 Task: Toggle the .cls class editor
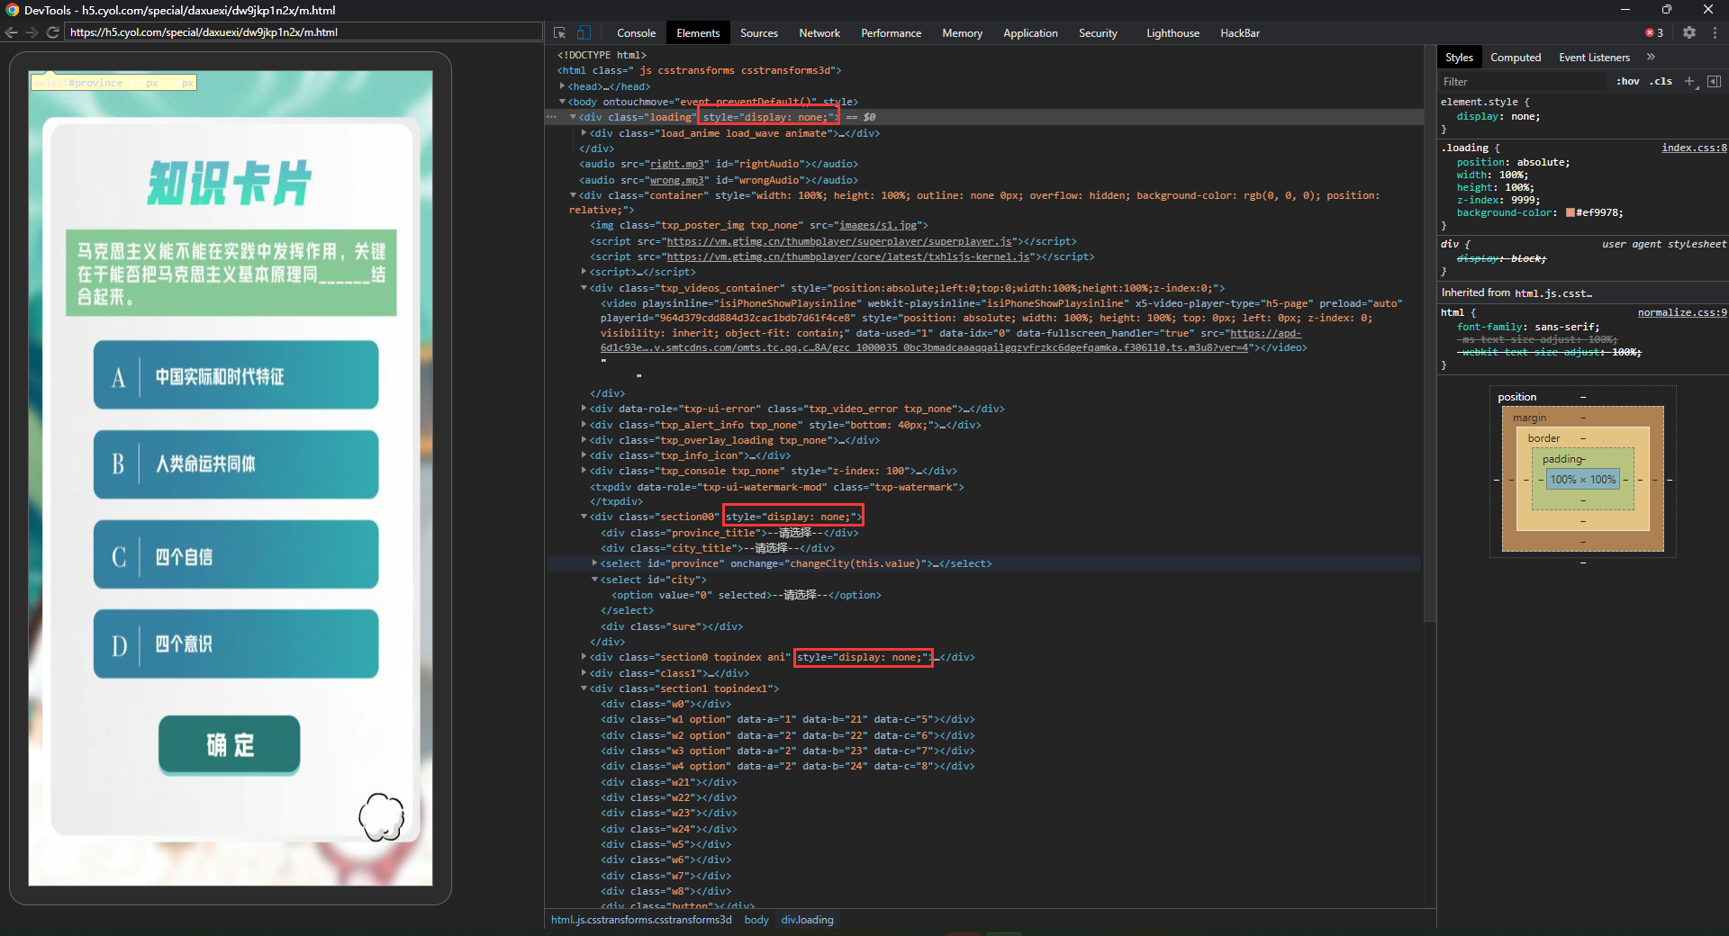(1661, 81)
